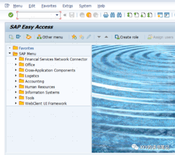The height and width of the screenshot is (155, 175).
Task: Click the Print icon in toolbar
Action: pyautogui.click(x=106, y=15)
